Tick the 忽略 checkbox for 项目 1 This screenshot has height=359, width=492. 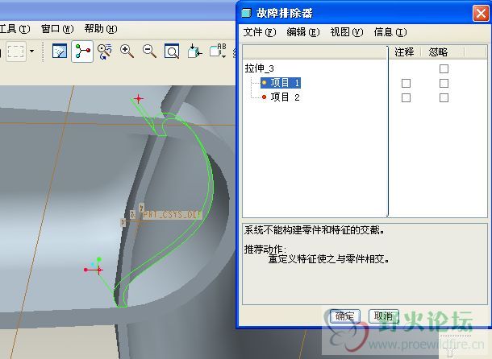444,83
